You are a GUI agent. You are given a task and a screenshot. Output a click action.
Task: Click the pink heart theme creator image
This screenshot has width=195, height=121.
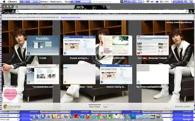pos(10,95)
